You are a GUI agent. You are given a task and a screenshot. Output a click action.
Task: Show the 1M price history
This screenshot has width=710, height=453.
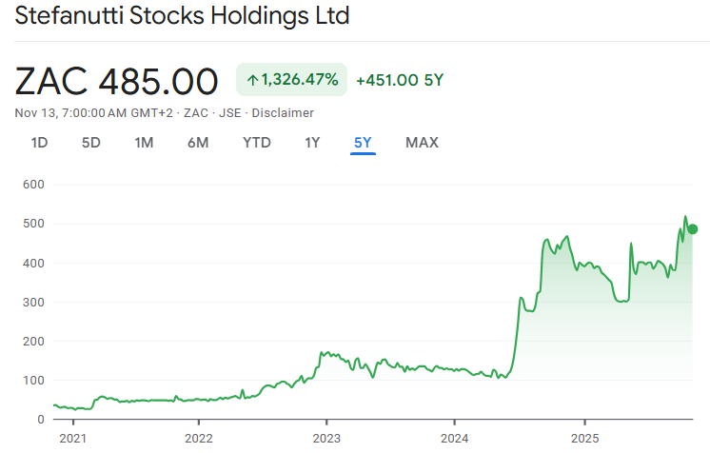[144, 143]
